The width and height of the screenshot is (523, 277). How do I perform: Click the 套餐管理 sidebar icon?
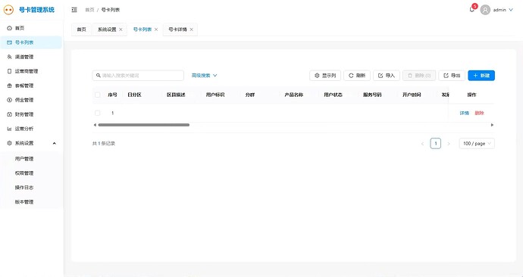coord(9,86)
